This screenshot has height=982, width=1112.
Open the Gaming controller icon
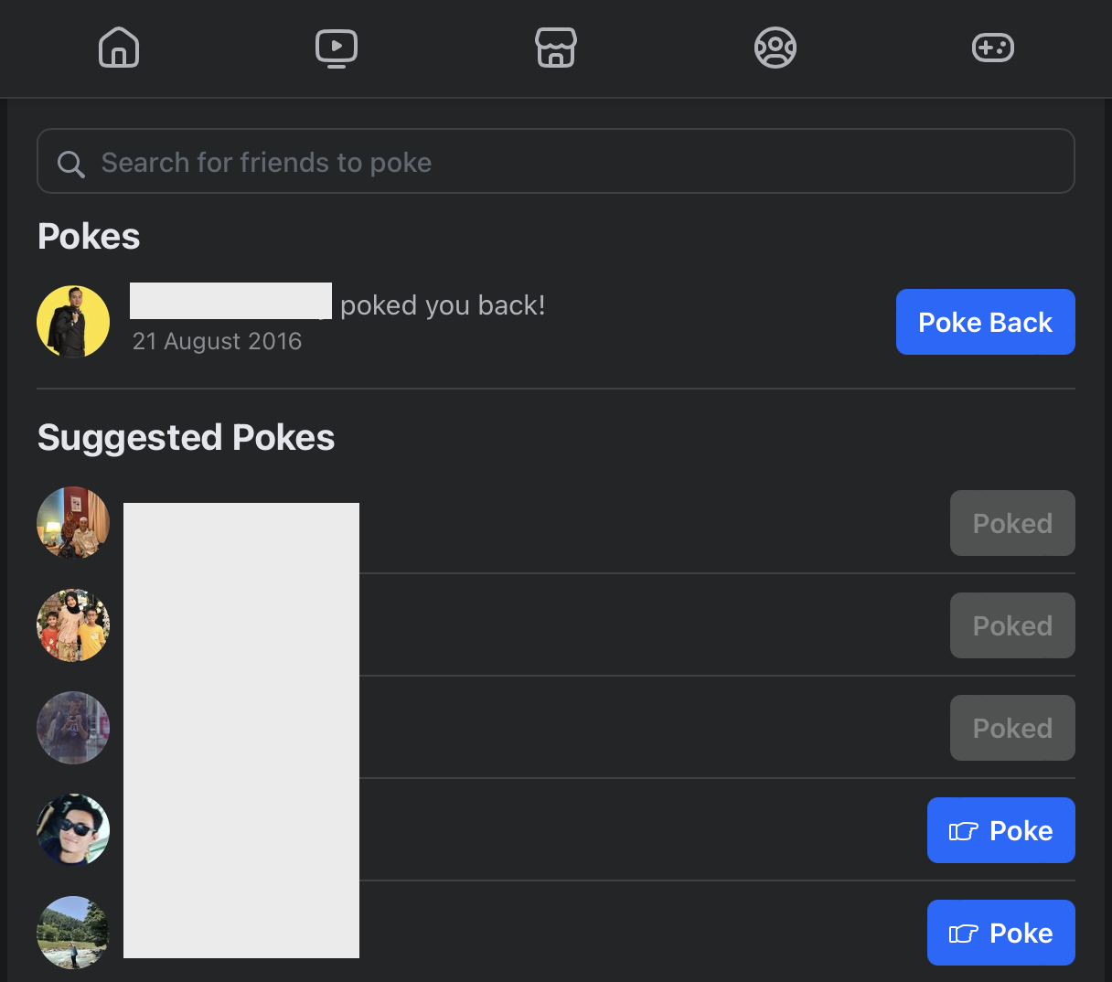coord(993,48)
